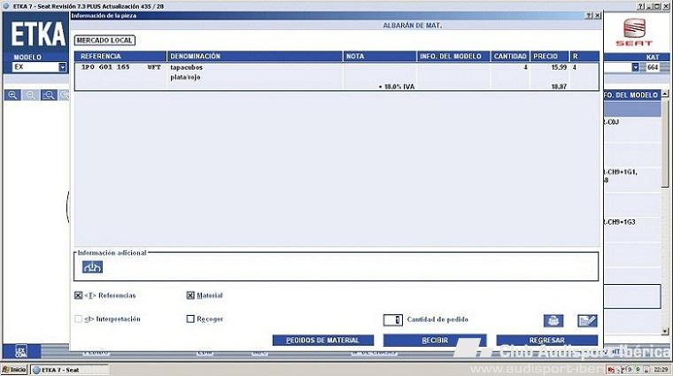Click the 'plata/rojo' description text
This screenshot has width=673, height=376.
pos(185,78)
